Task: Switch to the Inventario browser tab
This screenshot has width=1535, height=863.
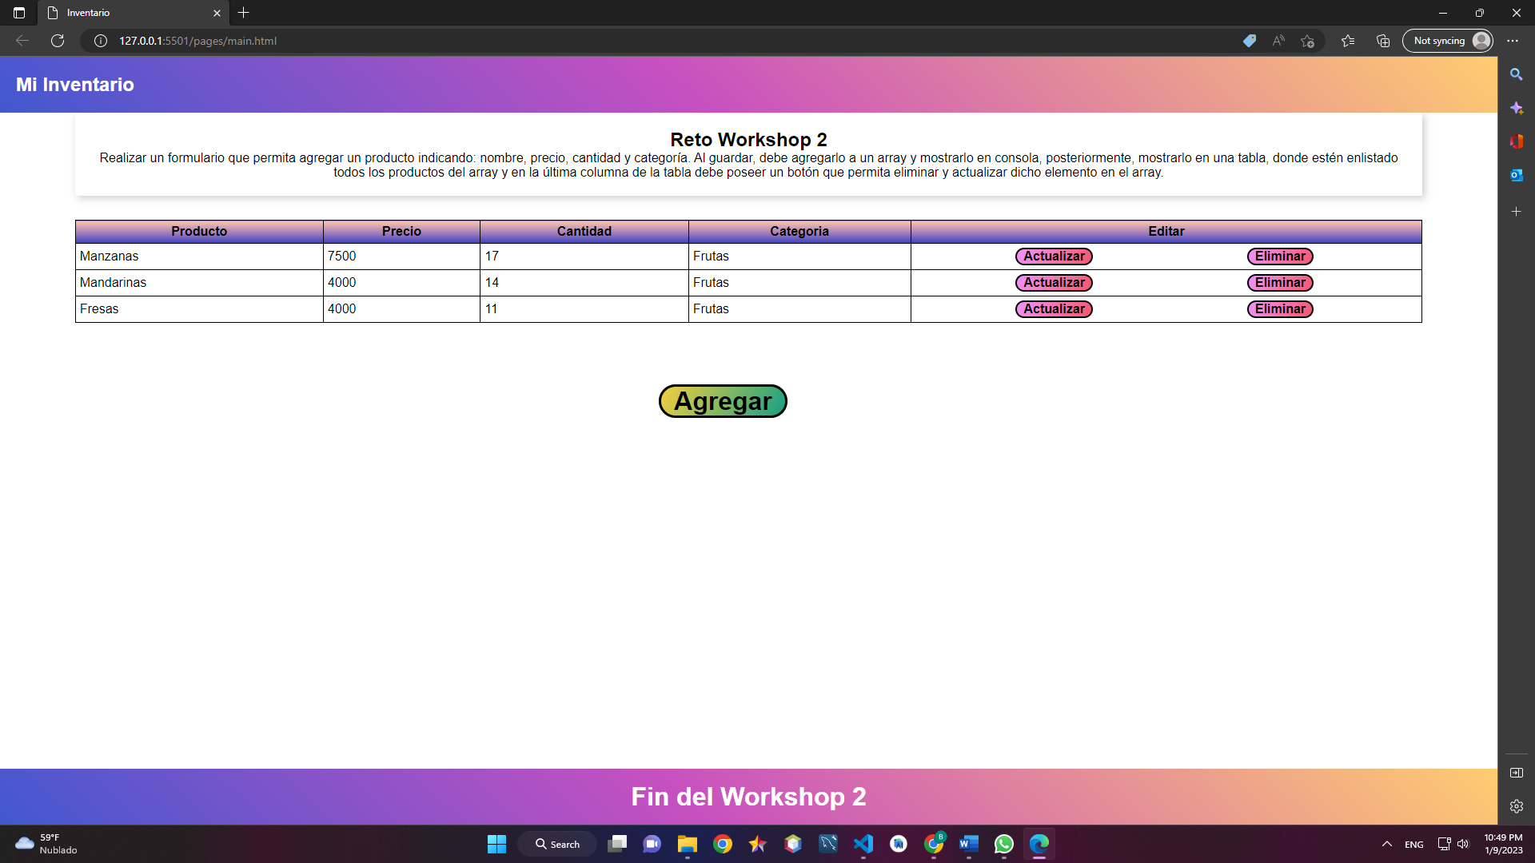Action: tap(120, 13)
